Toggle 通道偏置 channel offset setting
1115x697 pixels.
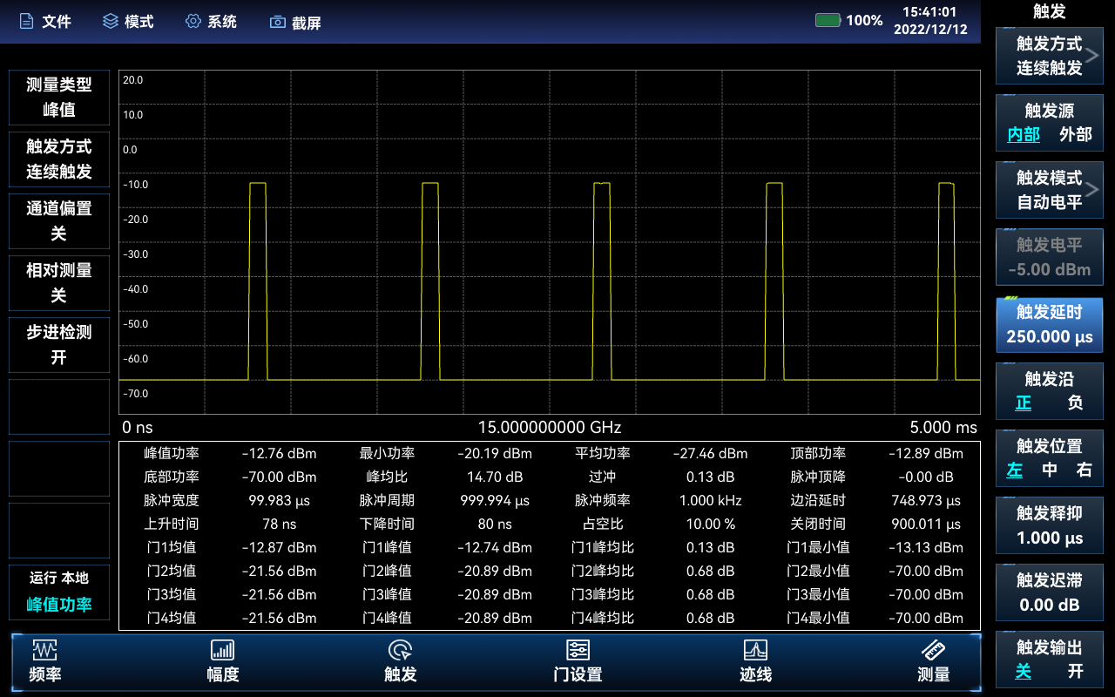coord(58,220)
